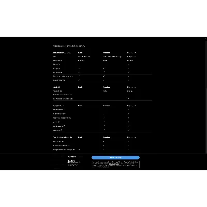Open the X Pro external link icon
The image size is (207, 207).
[59, 122]
